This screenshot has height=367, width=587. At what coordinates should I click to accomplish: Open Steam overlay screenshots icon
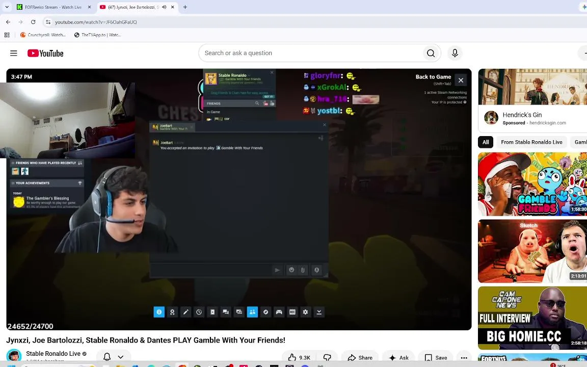click(x=239, y=312)
